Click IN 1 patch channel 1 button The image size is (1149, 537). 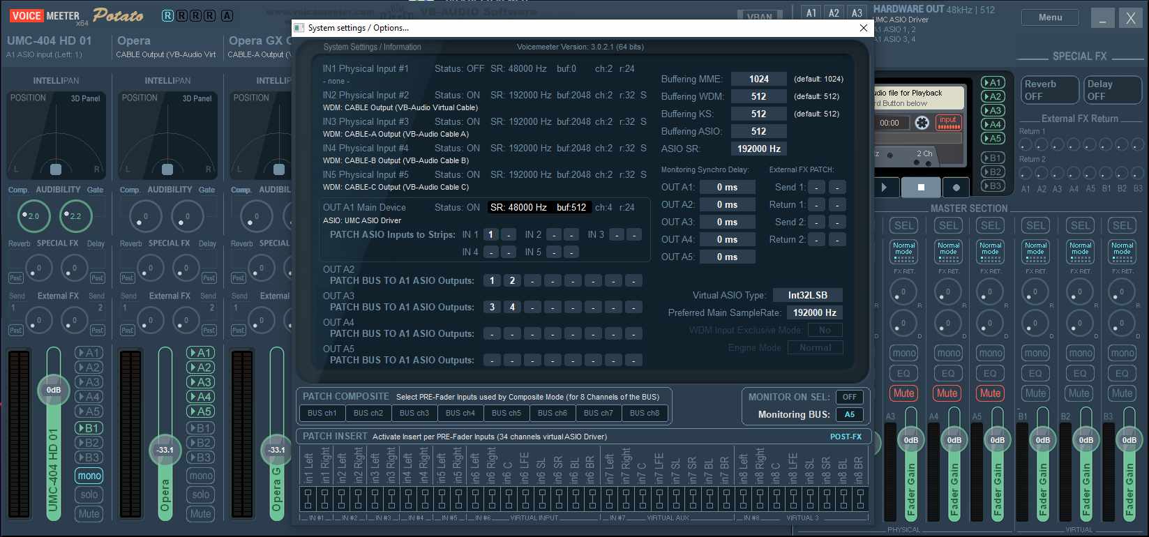pyautogui.click(x=490, y=234)
